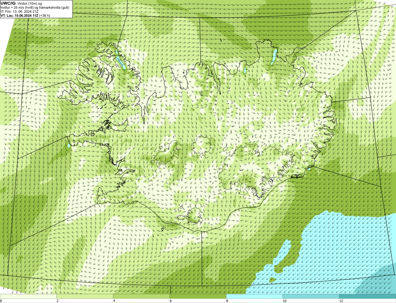The height and width of the screenshot is (303, 396).
Task: Click the legend scale label '2'
Action: [x=57, y=301]
